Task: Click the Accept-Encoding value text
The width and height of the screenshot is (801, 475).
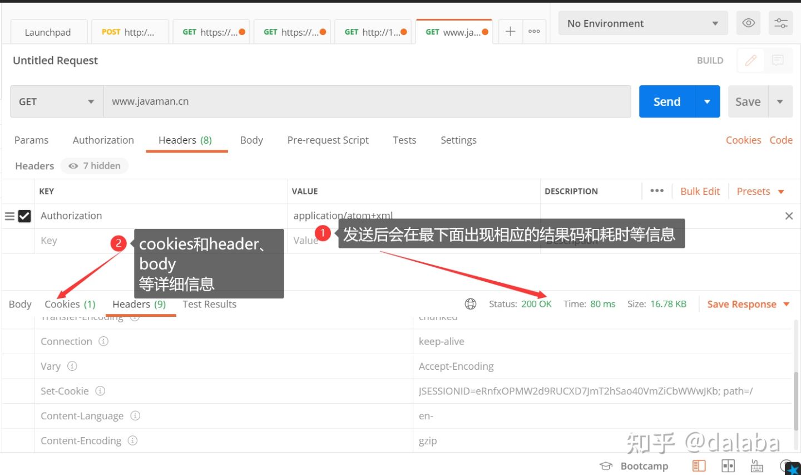Action: (x=456, y=366)
